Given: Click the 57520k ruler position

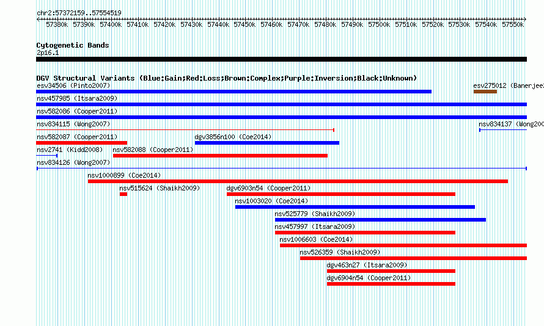Looking at the screenshot, I should (433, 24).
